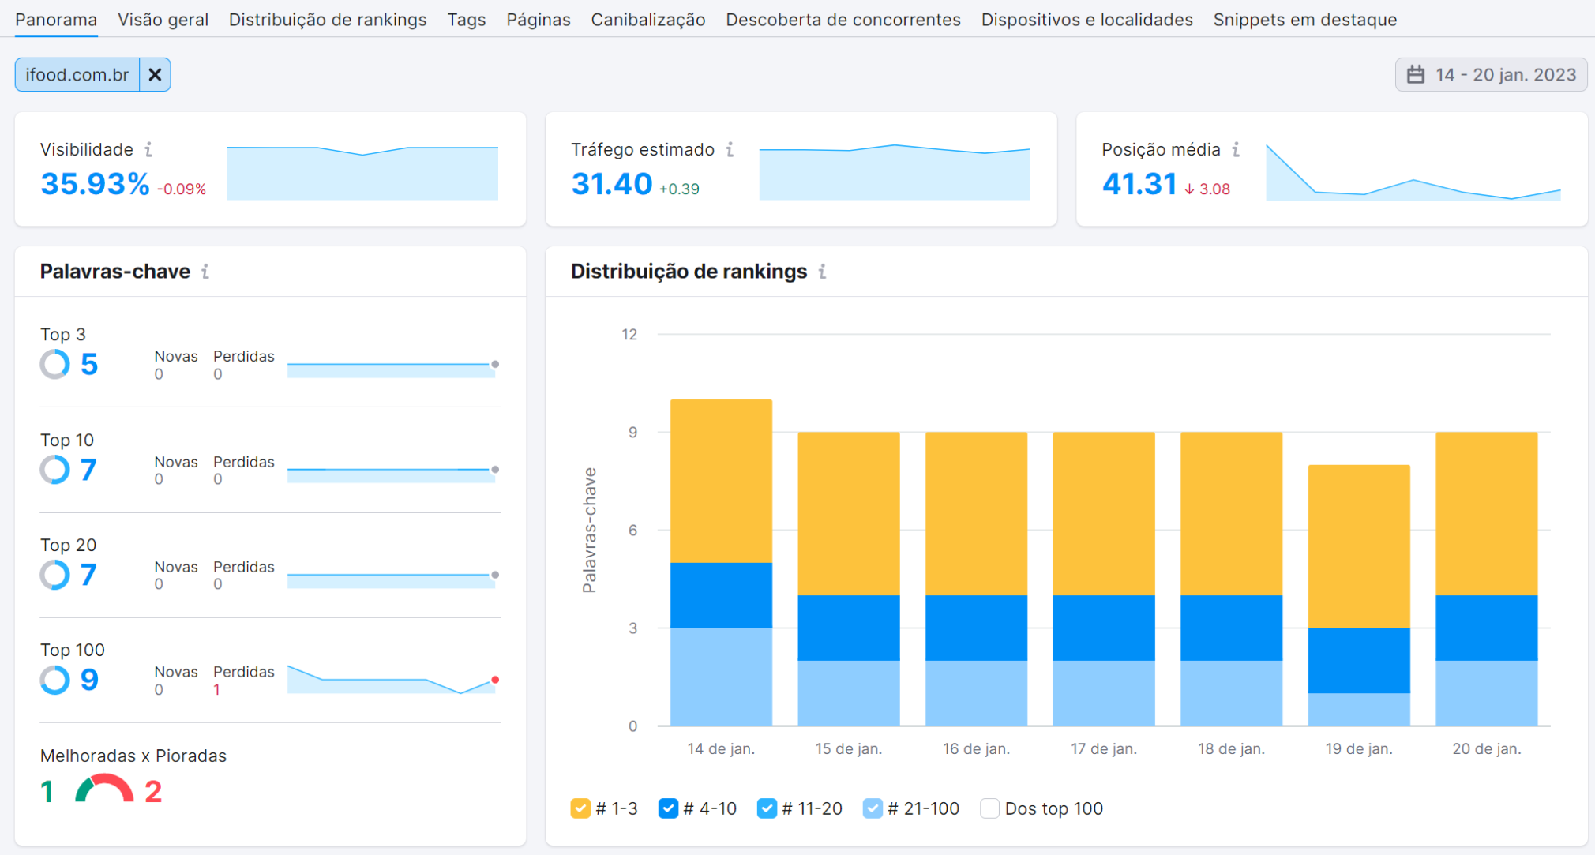Click the Top 100 trend sparkline

pos(392,680)
